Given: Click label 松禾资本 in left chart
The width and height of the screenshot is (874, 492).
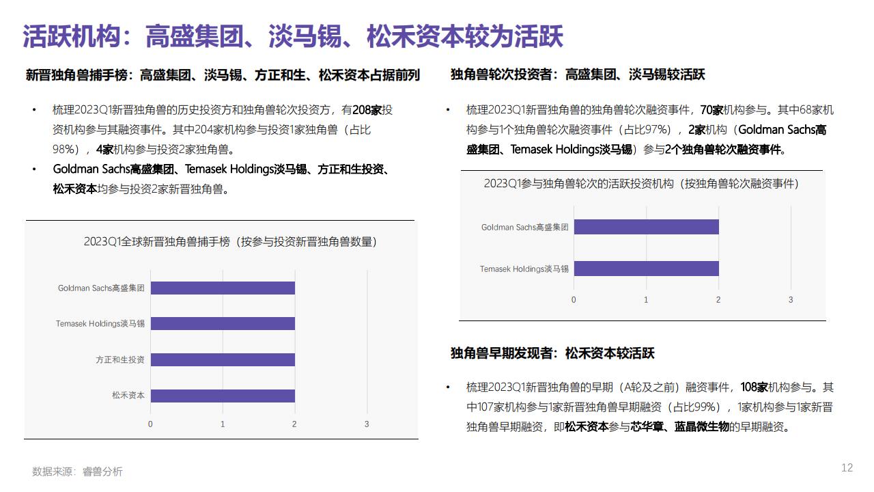Looking at the screenshot, I should (128, 395).
